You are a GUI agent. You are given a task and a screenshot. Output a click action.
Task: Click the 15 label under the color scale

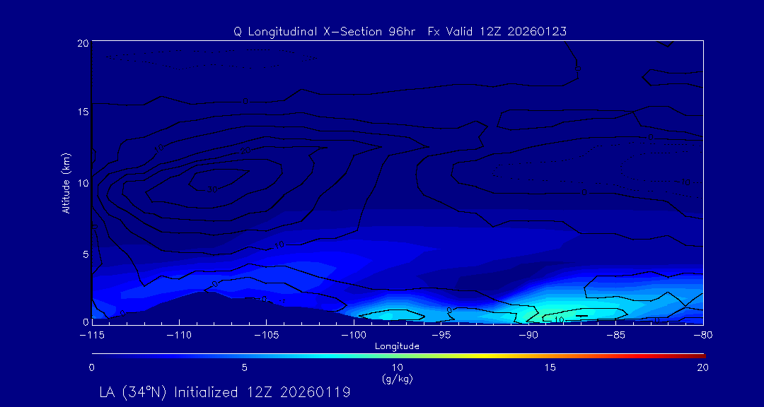pyautogui.click(x=550, y=368)
